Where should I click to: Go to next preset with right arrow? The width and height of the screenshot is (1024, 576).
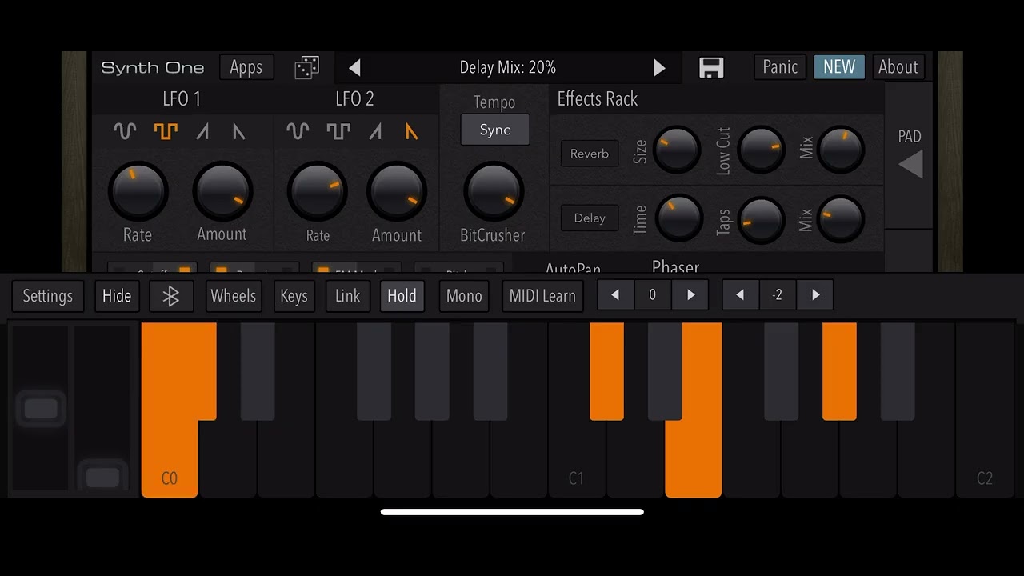[x=659, y=67]
